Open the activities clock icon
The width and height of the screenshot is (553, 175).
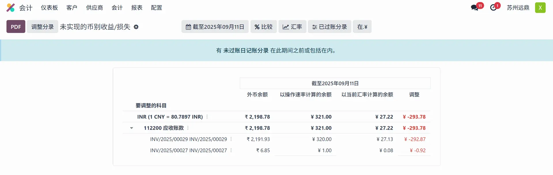pos(493,8)
